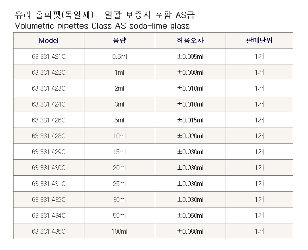Select model 63 331 428C cell
This screenshot has width=308, height=250.
click(x=49, y=136)
